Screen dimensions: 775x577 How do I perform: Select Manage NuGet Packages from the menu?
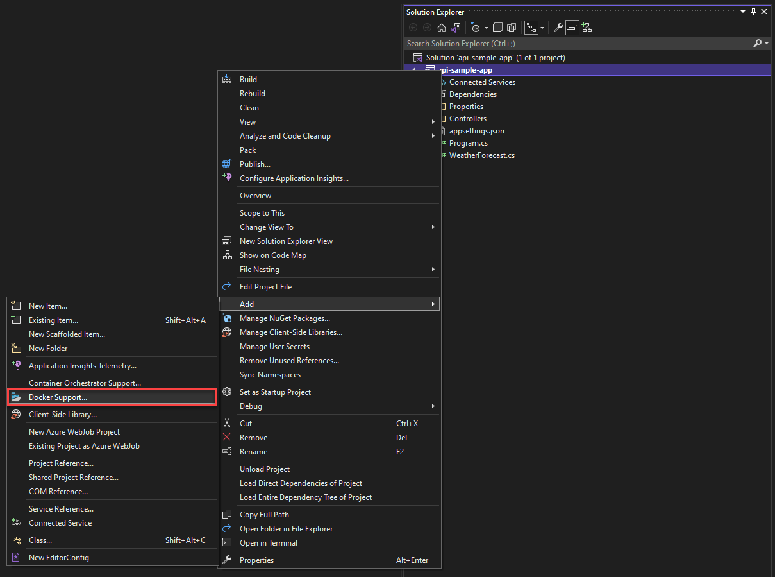pyautogui.click(x=285, y=318)
